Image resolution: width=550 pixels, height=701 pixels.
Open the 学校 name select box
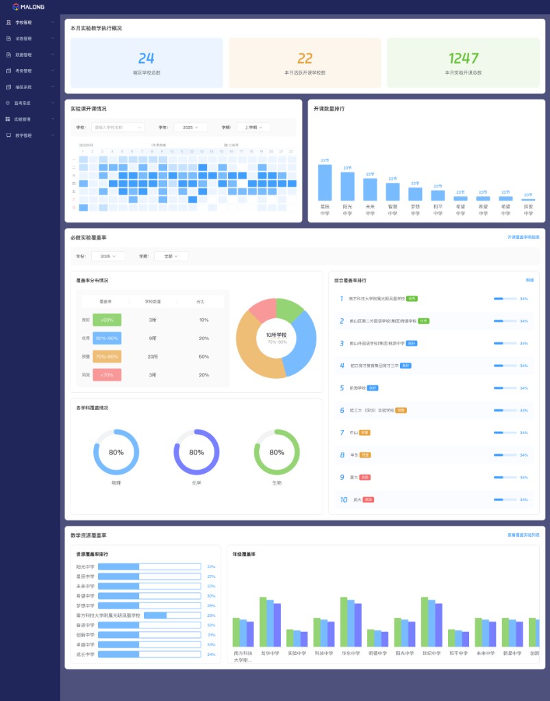[x=118, y=127]
